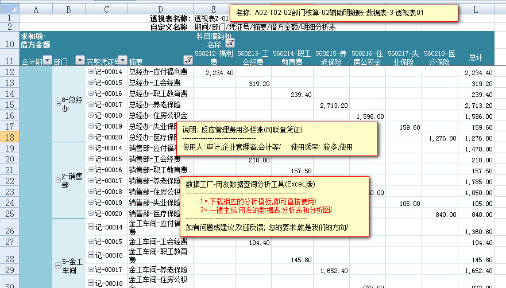Select column L header

point(476,9)
